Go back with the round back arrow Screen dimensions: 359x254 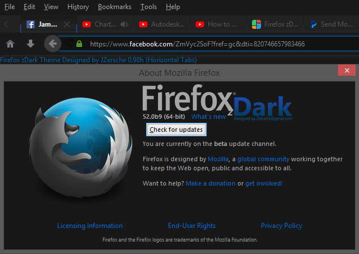coord(53,44)
